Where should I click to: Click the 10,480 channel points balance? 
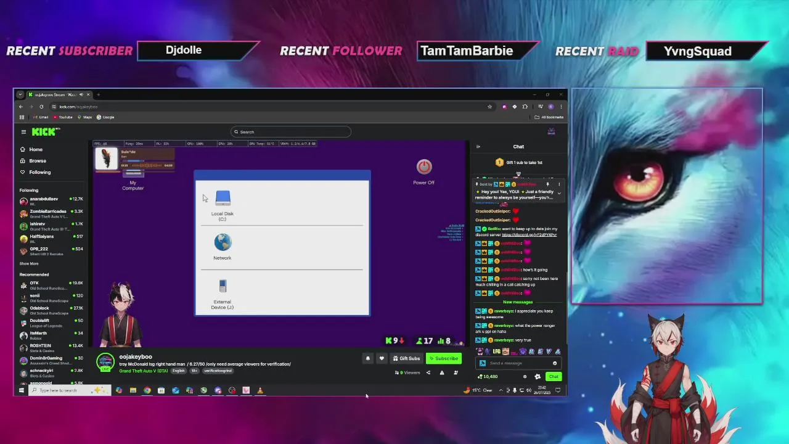pyautogui.click(x=488, y=377)
